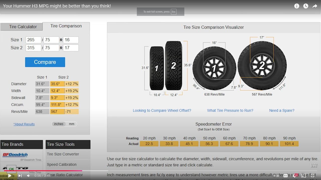Cast video with Play on TV icon
This screenshot has height=180, width=321.
coord(304,175)
